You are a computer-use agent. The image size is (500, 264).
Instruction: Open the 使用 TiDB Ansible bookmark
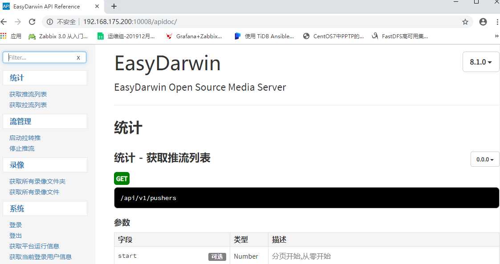click(264, 36)
